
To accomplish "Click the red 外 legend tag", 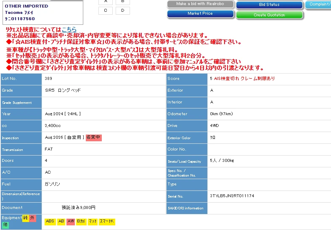I will (33, 218).
